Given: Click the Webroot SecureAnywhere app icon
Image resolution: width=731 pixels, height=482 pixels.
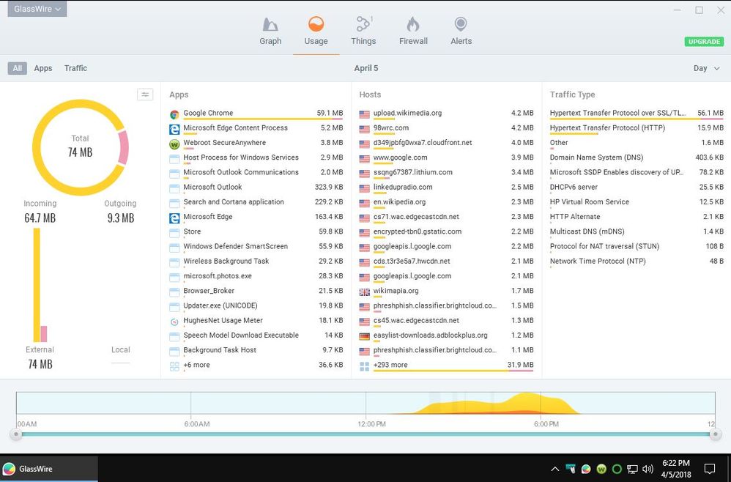Looking at the screenshot, I should pos(174,143).
